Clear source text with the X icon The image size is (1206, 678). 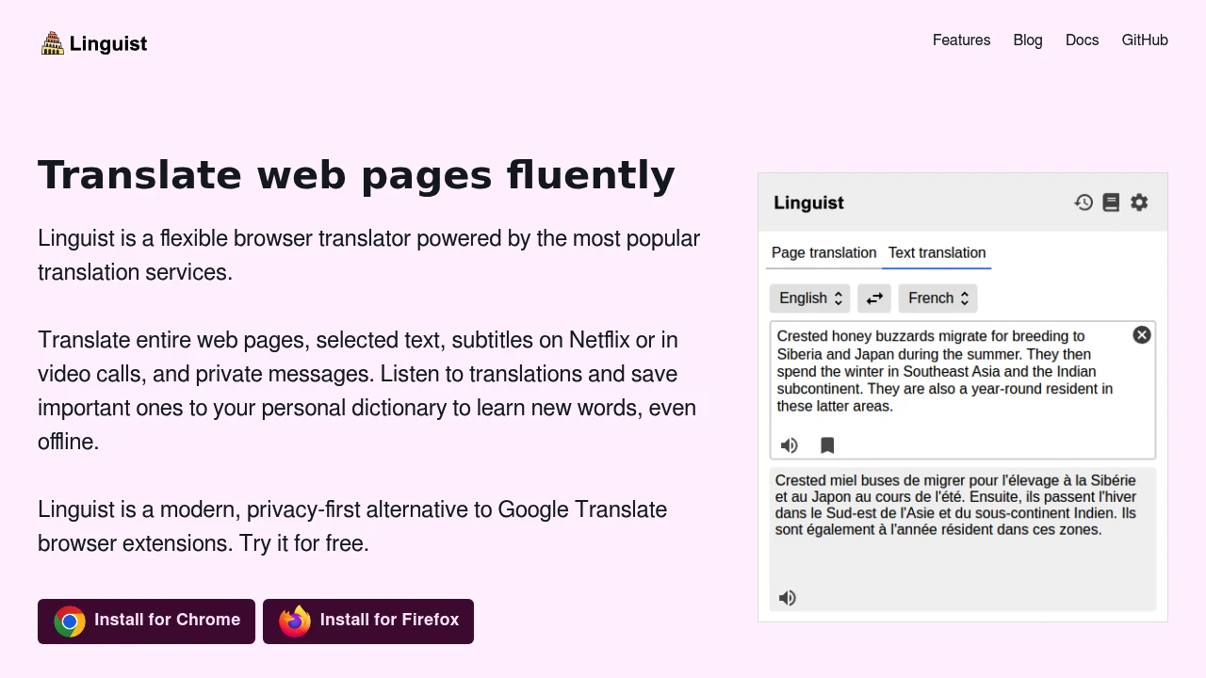pyautogui.click(x=1142, y=335)
